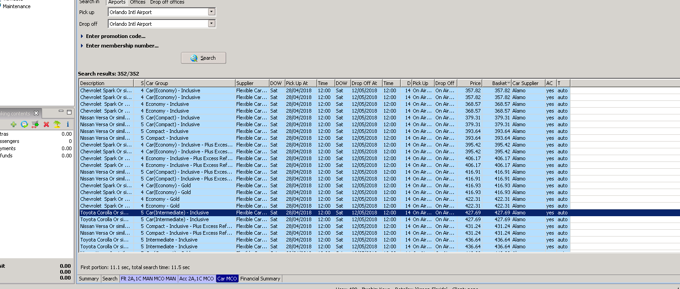The height and width of the screenshot is (289, 680).
Task: Select the Maintenance tree item
Action: (x=17, y=6)
